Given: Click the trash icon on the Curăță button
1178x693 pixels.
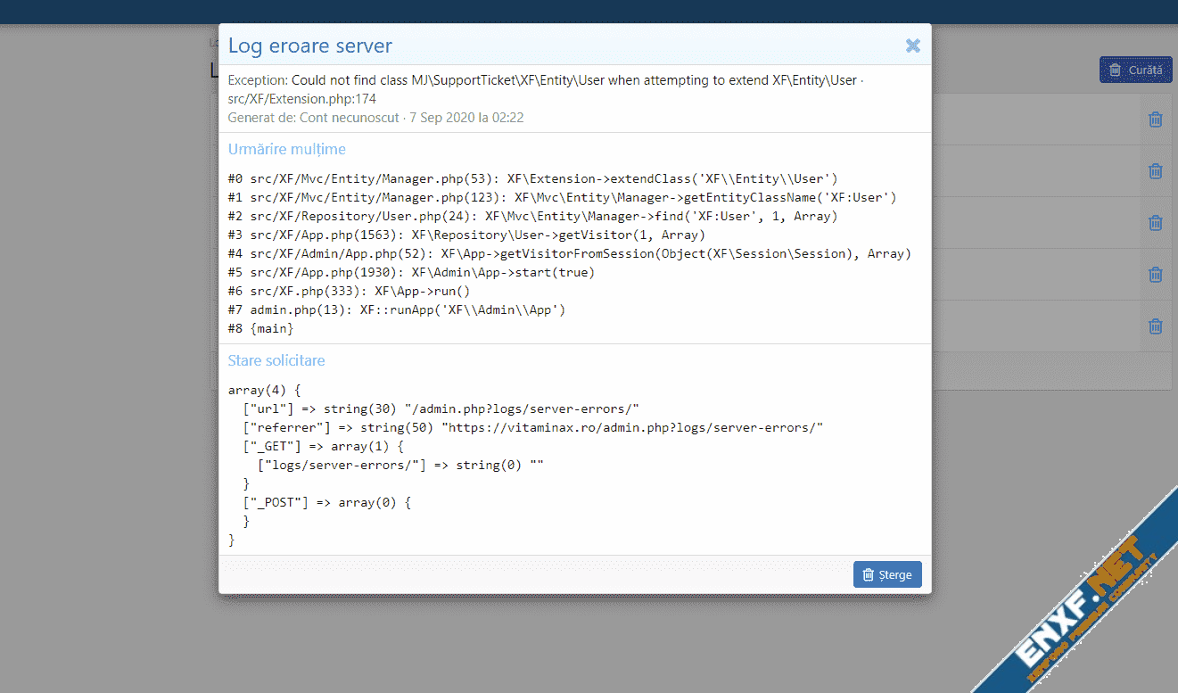Looking at the screenshot, I should 1115,70.
